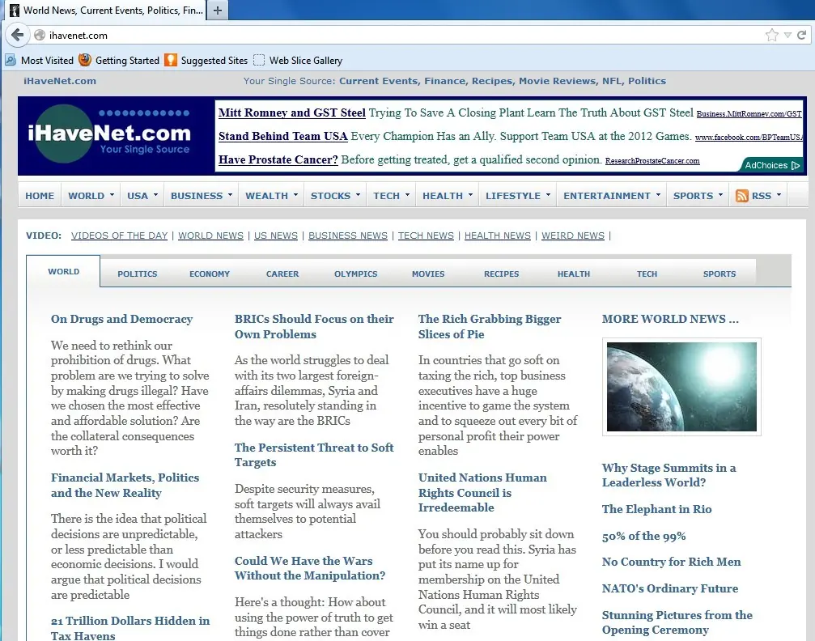Open article On Drugs and Democracy
815x641 pixels.
(x=121, y=319)
